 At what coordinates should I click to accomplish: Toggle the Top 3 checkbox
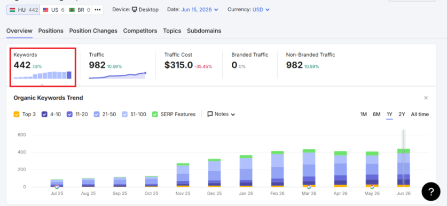click(17, 115)
